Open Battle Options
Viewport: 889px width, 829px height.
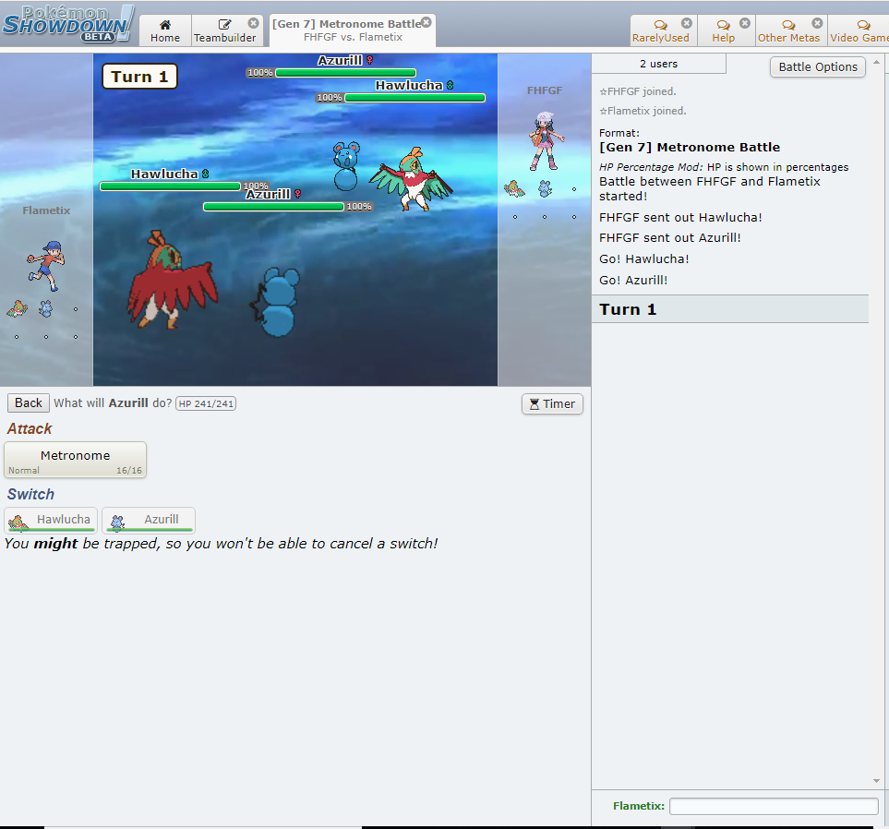[x=818, y=66]
